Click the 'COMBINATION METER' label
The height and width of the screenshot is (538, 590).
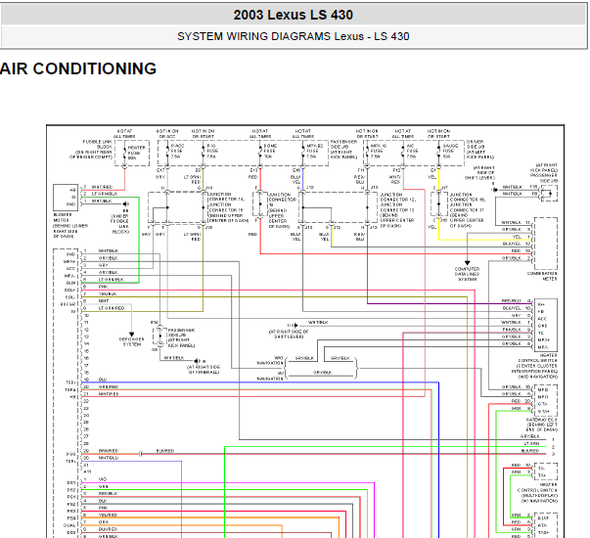[542, 276]
